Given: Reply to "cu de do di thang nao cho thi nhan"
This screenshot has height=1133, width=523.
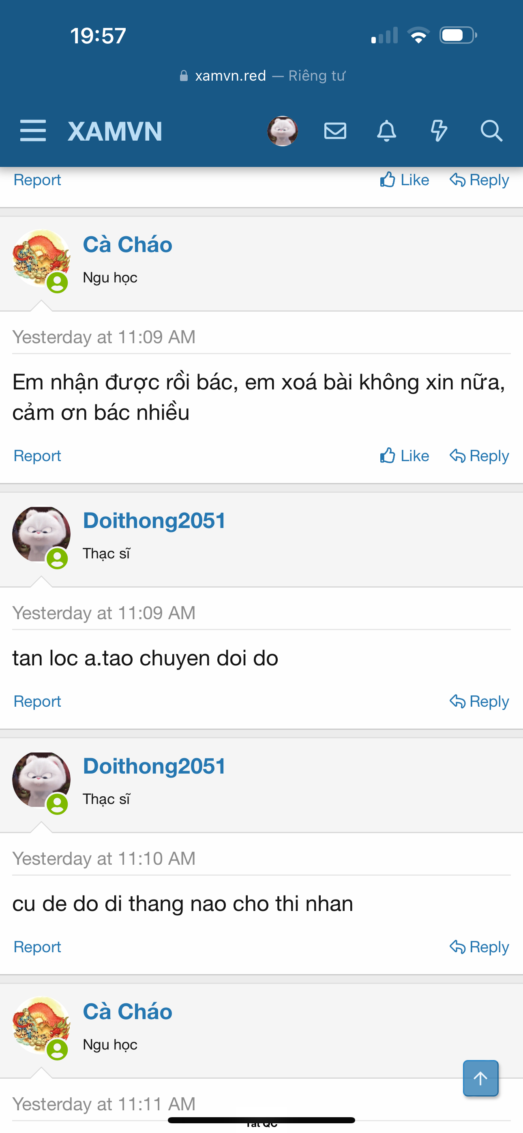Looking at the screenshot, I should (x=479, y=947).
